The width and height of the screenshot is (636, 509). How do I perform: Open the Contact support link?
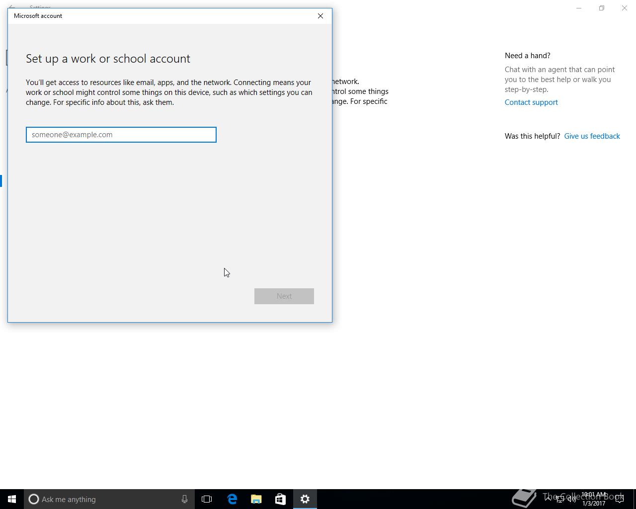point(531,102)
